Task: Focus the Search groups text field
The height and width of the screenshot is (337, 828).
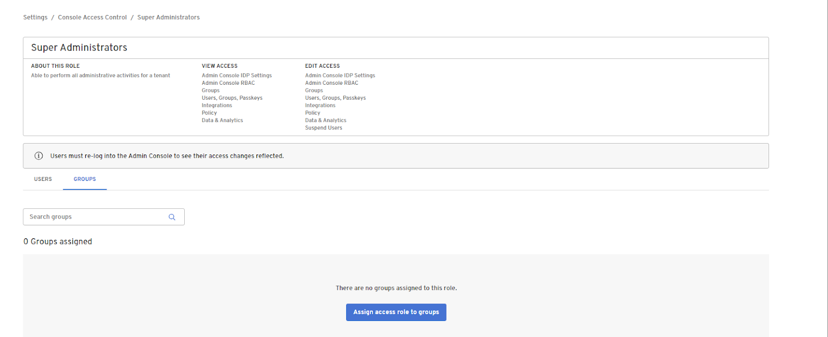Action: click(x=96, y=217)
